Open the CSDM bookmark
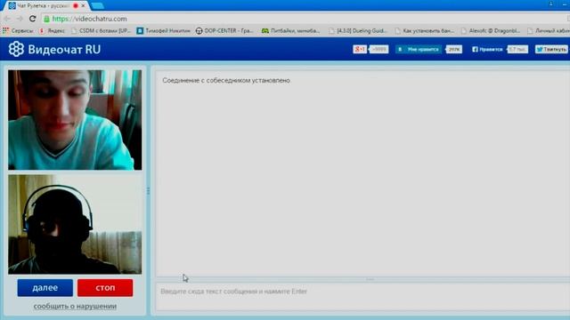The height and width of the screenshot is (320, 570). click(101, 31)
